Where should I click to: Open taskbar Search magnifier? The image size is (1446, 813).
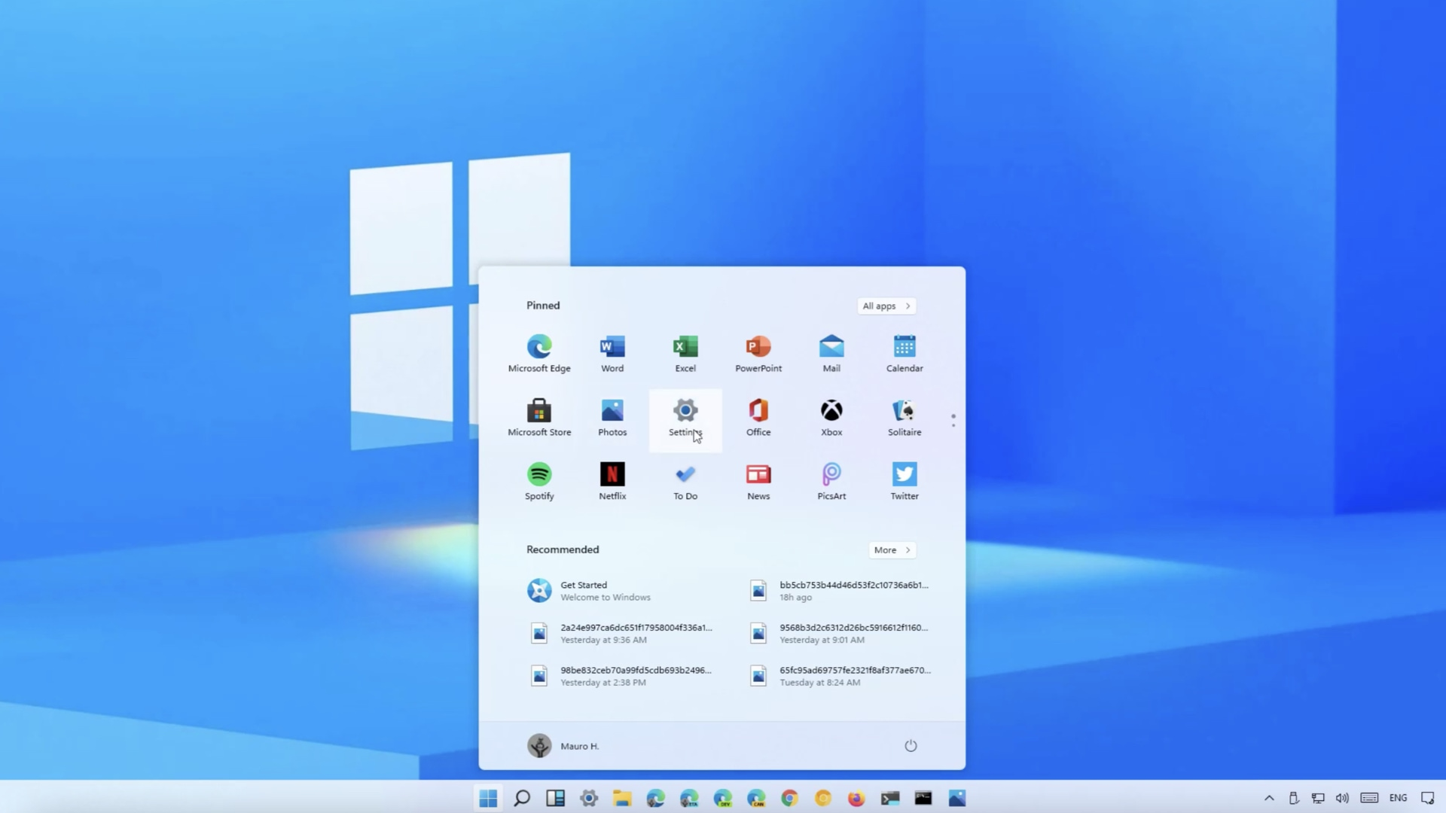[522, 798]
